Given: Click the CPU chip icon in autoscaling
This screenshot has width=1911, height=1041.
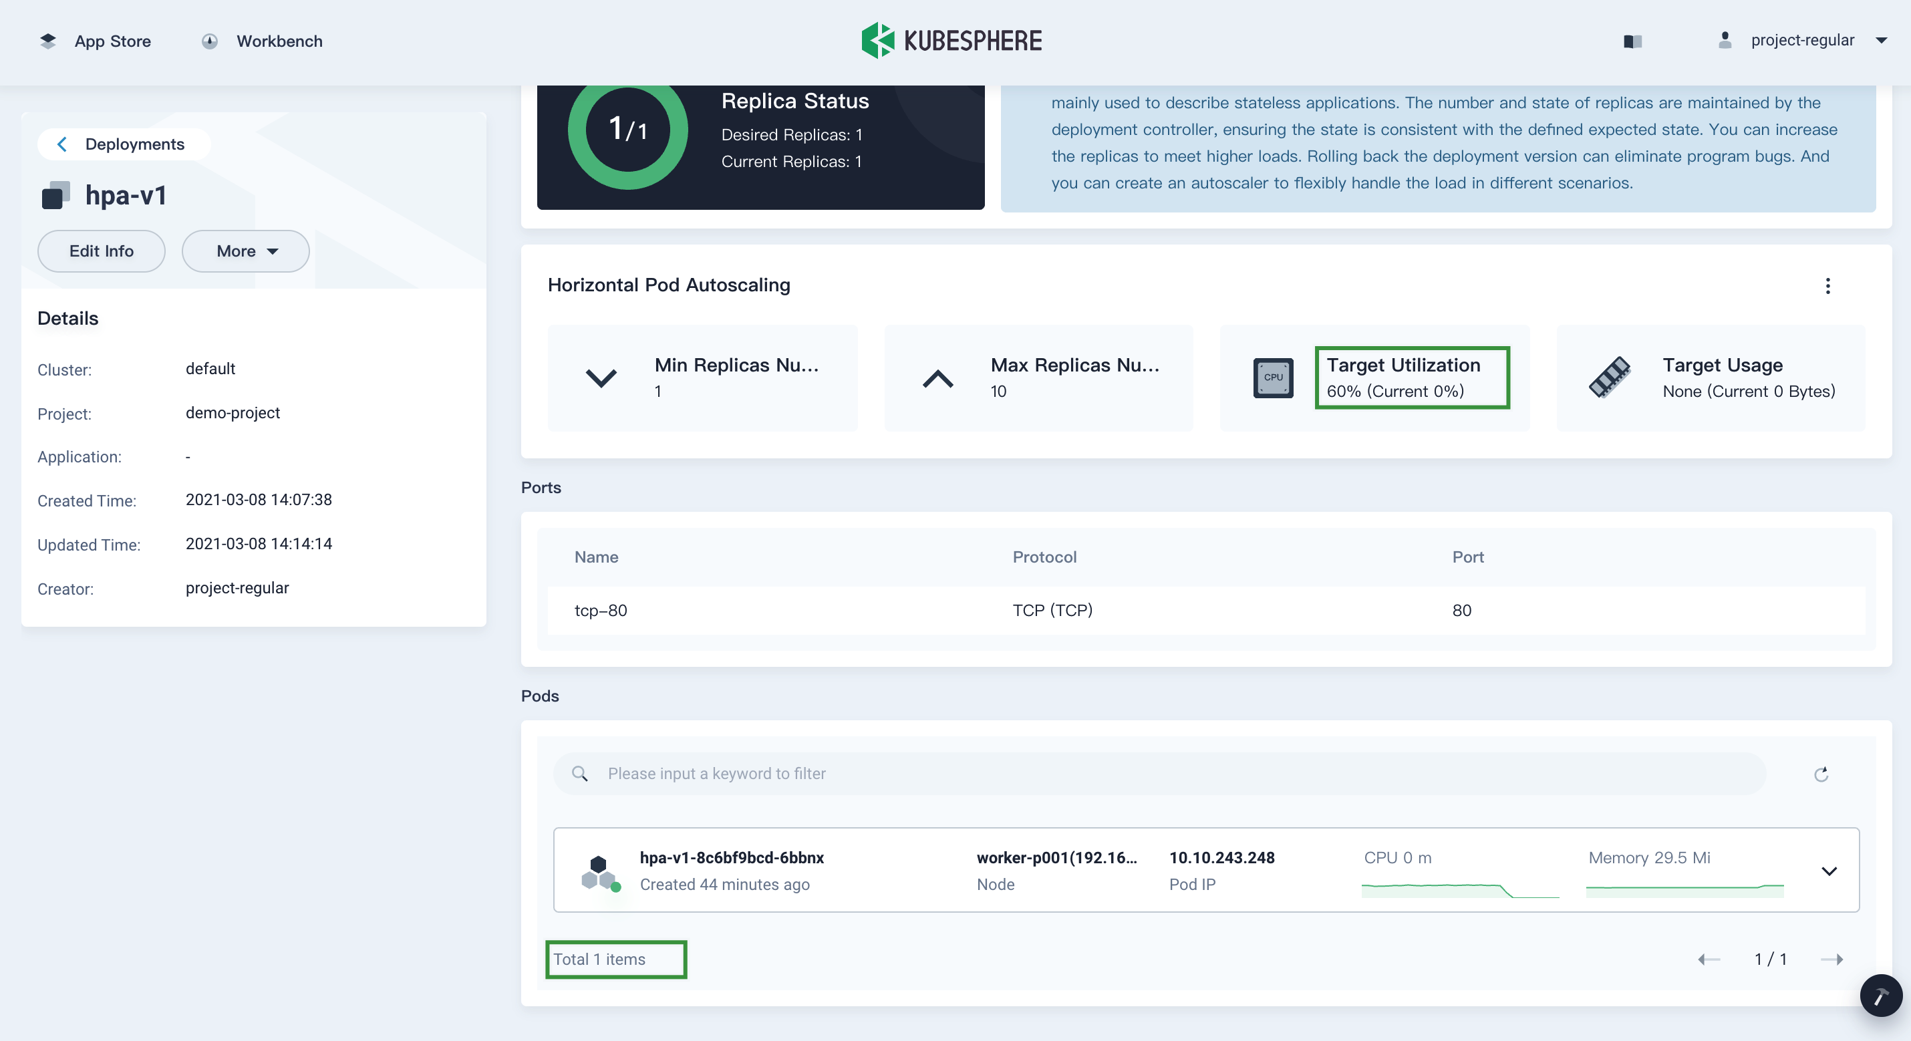Looking at the screenshot, I should click(1273, 378).
